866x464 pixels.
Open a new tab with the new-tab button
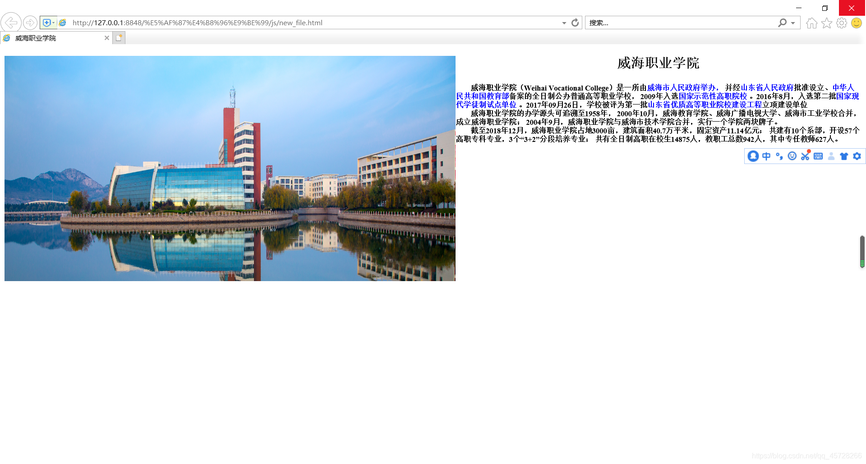(x=119, y=38)
